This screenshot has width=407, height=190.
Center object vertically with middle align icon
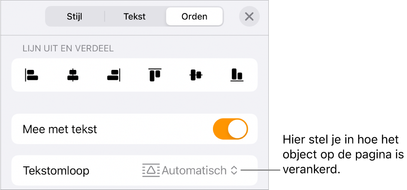(196, 75)
